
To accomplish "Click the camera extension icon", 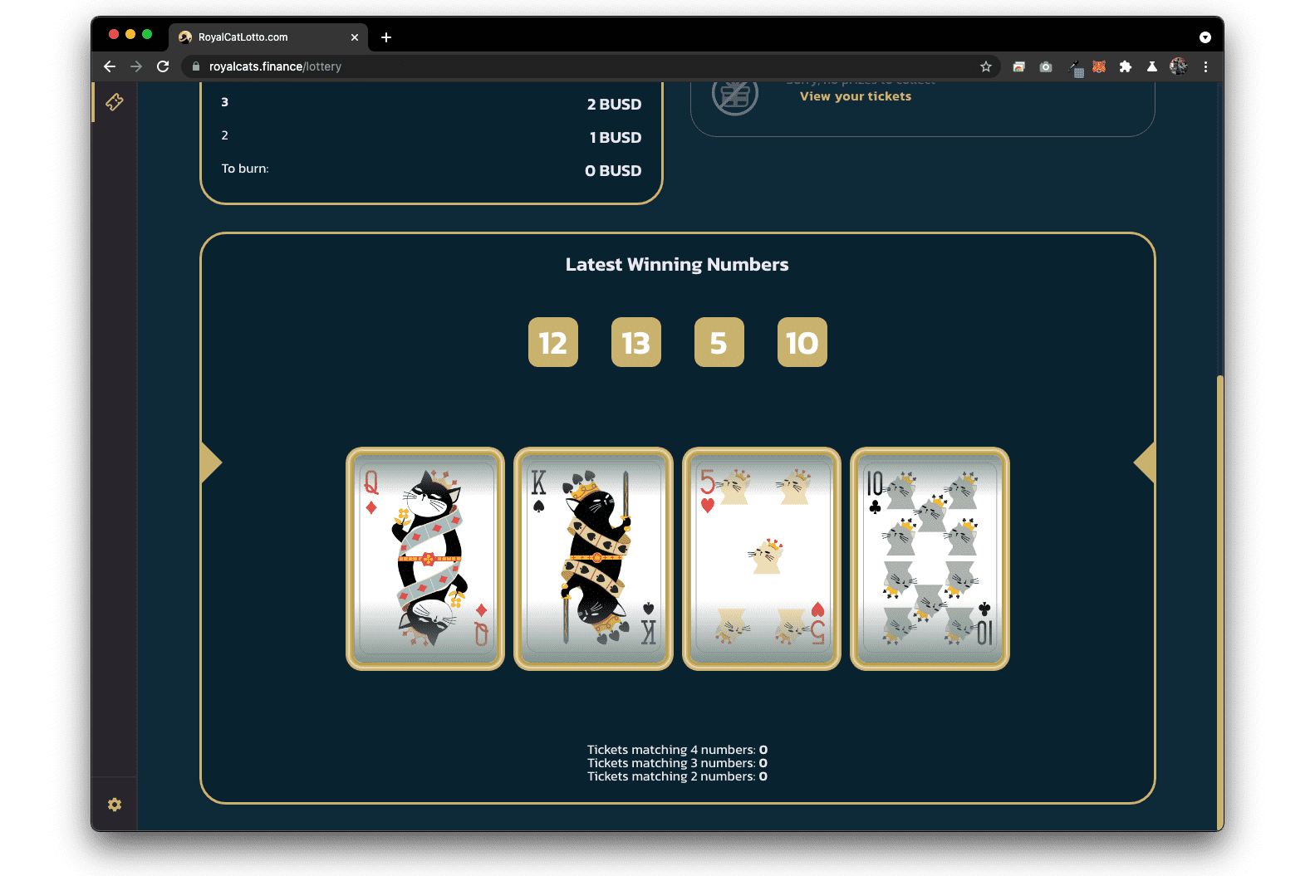I will click(x=1046, y=66).
